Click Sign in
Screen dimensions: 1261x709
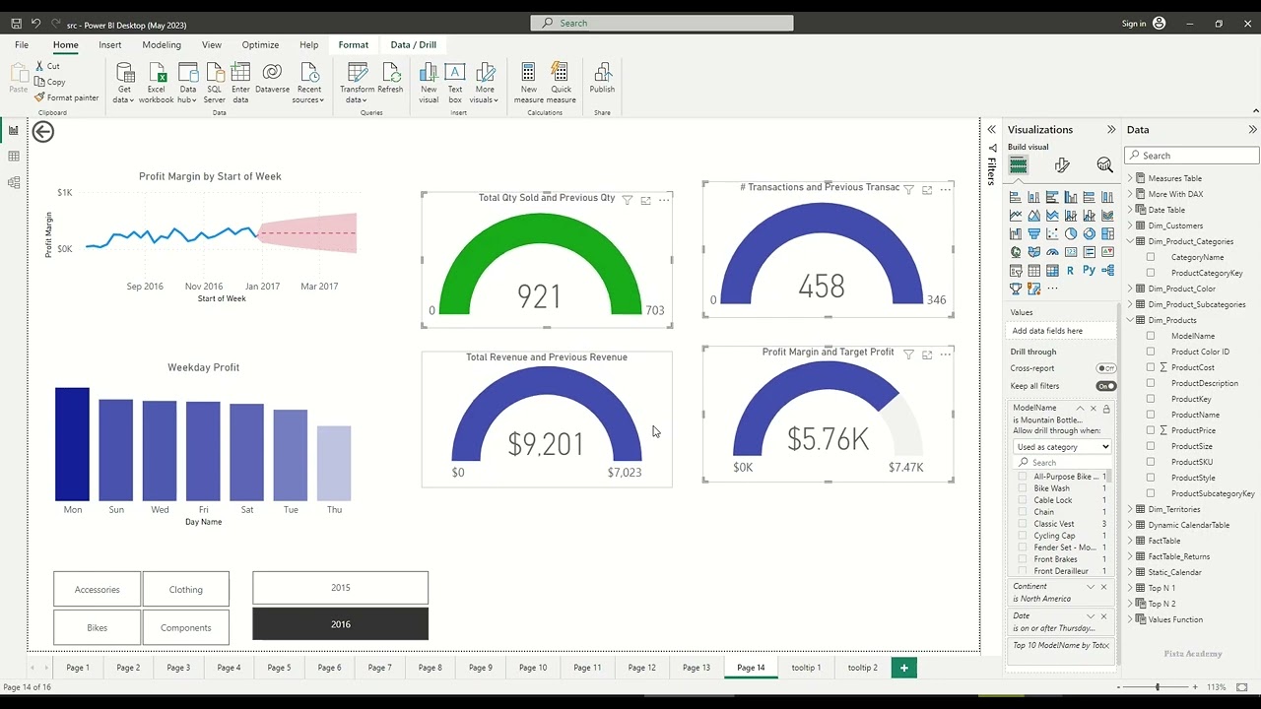tap(1133, 24)
